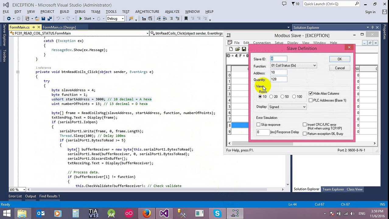The height and width of the screenshot is (219, 389).
Task: Open the BUILD menu in Visual Studio
Action: coord(64,12)
